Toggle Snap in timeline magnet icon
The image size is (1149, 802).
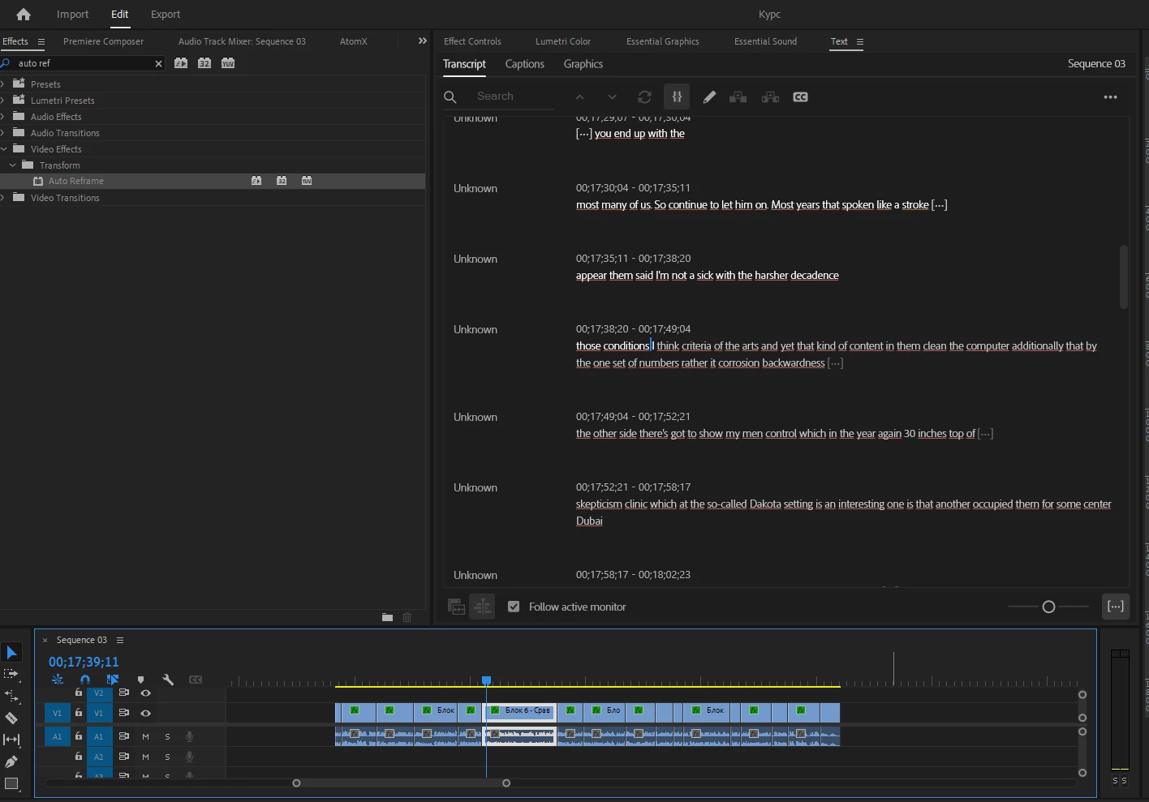85,680
